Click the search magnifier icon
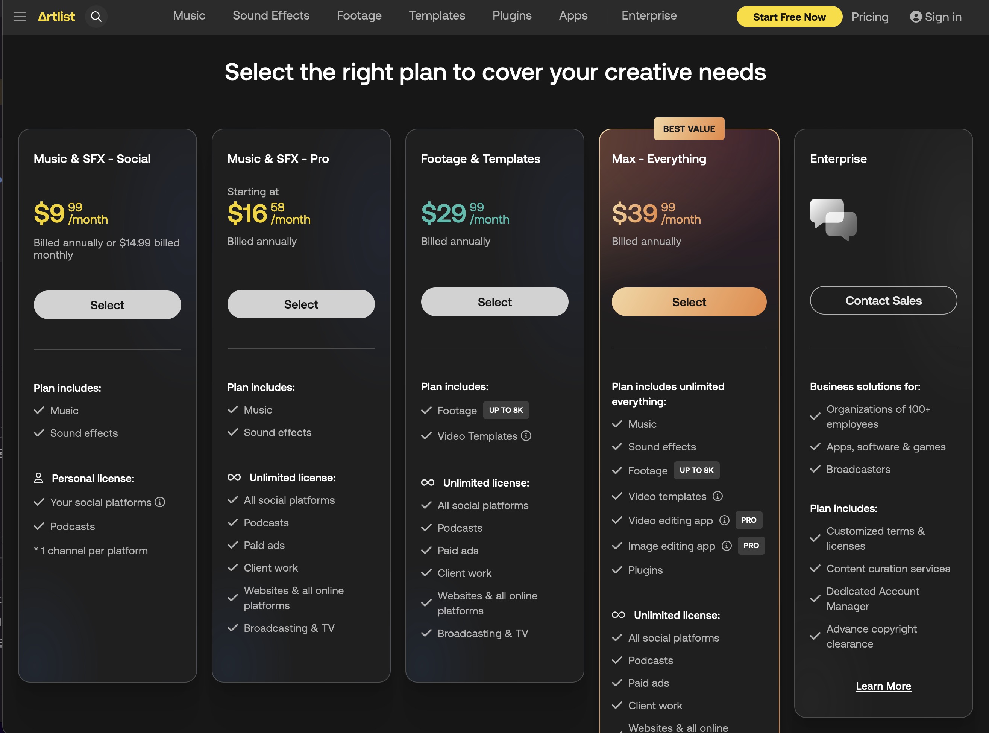Image resolution: width=989 pixels, height=733 pixels. point(96,17)
